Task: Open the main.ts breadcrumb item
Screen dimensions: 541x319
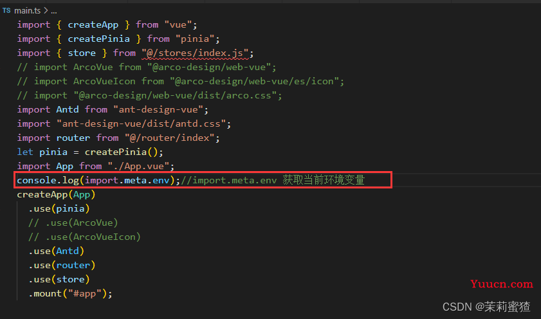Action: pyautogui.click(x=27, y=11)
